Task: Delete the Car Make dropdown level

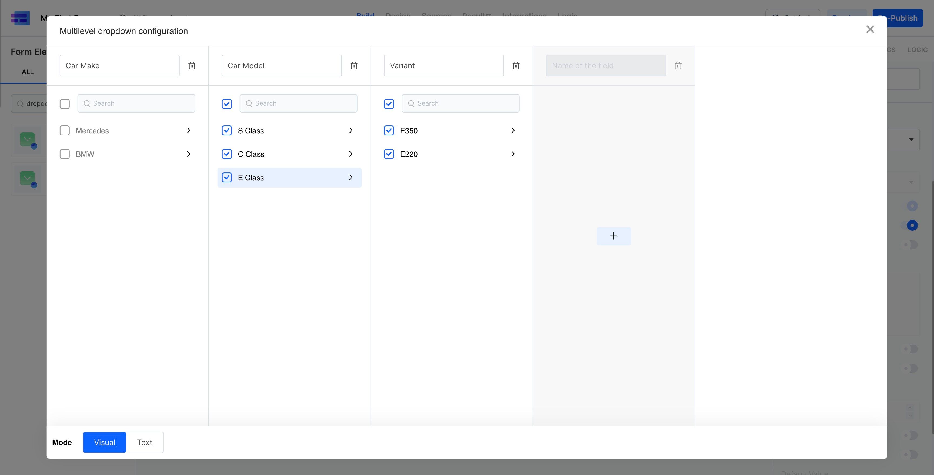Action: [192, 66]
